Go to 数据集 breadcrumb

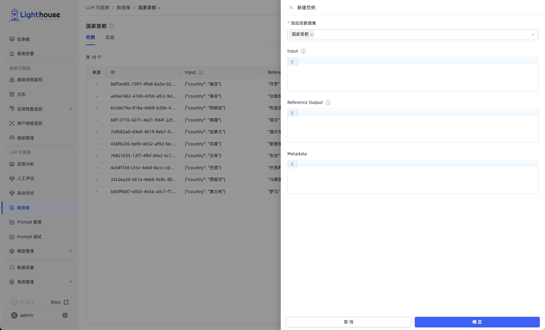coord(124,8)
